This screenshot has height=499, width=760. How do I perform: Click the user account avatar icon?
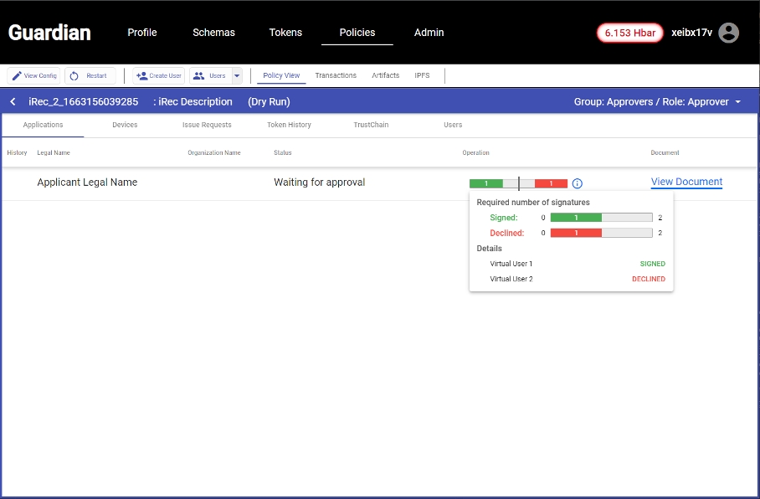coord(729,33)
